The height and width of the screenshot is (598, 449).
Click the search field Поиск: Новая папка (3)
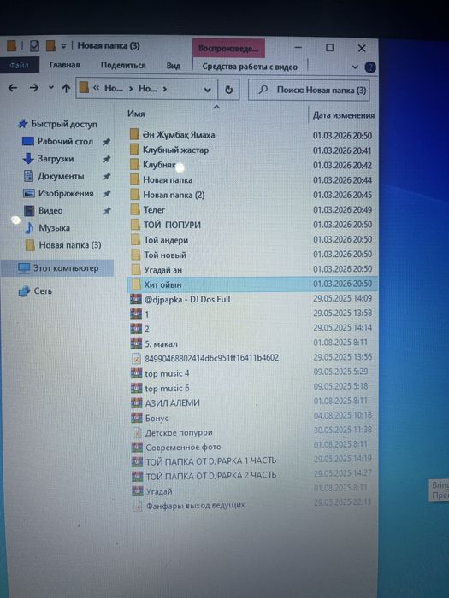[x=309, y=91]
